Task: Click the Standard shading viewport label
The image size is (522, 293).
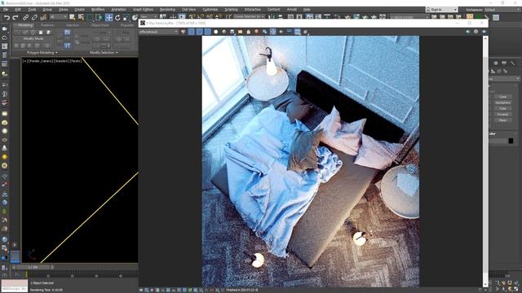Action: [x=62, y=61]
